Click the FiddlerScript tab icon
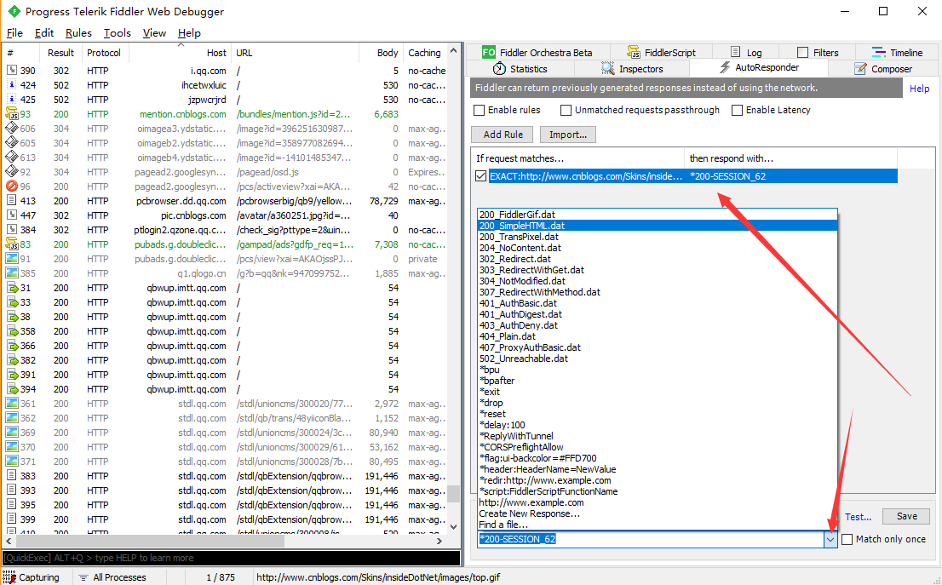This screenshot has width=942, height=585. tap(634, 53)
